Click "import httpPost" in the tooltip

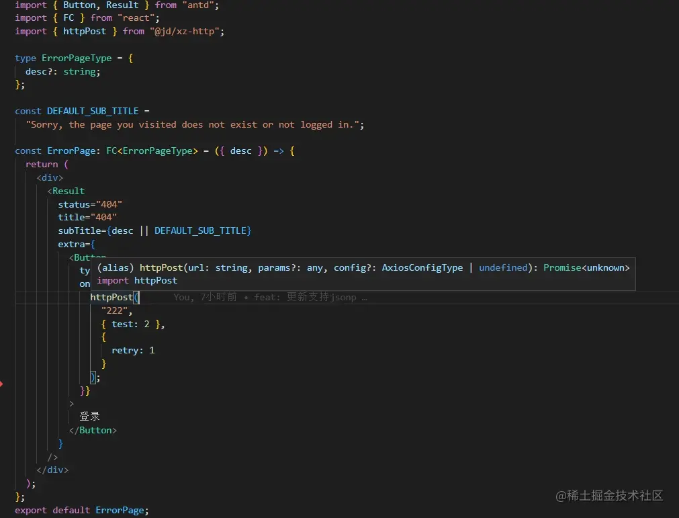pyautogui.click(x=137, y=280)
